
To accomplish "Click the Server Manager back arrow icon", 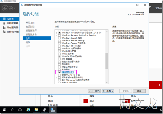I will point(5,8).
